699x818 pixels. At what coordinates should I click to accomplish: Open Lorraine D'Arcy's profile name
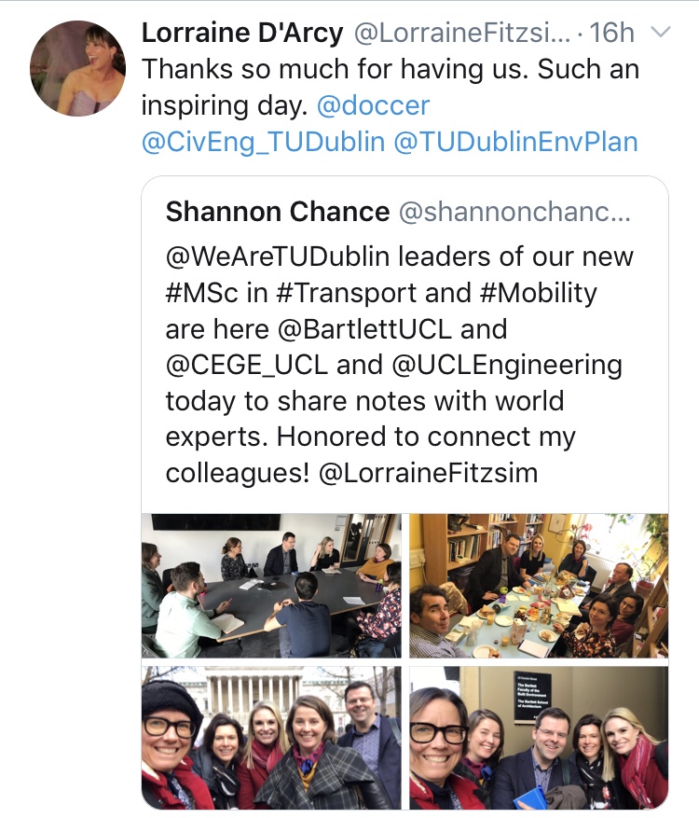coord(240,33)
